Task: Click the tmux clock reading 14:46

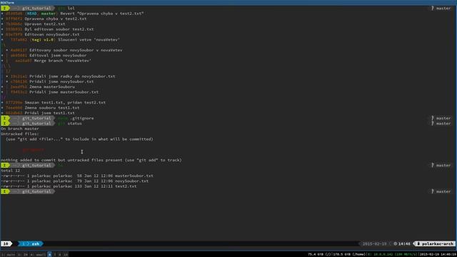Action: tap(404, 243)
